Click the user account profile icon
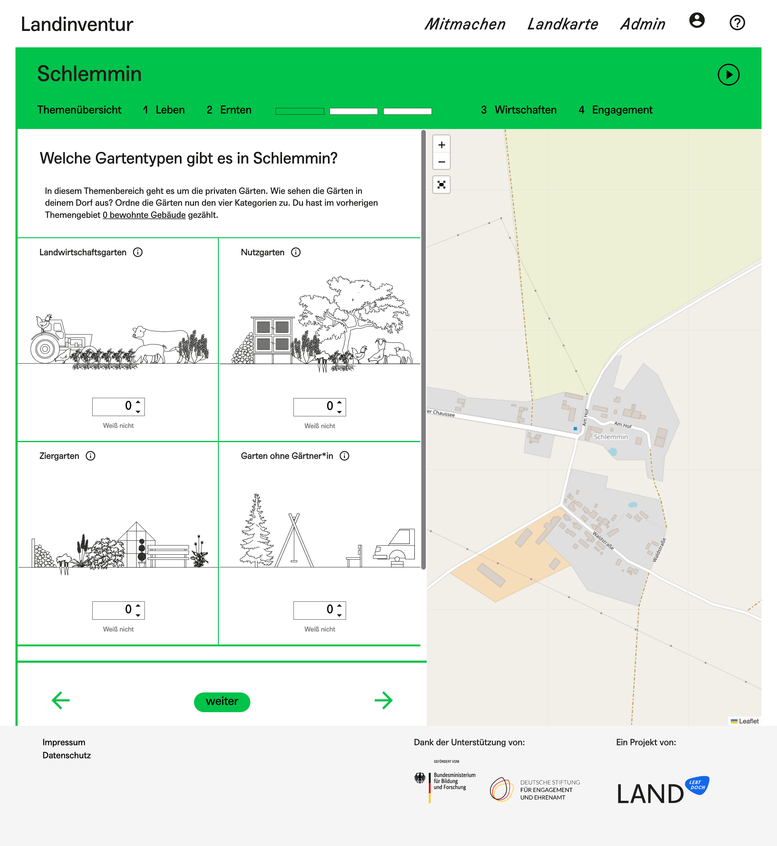The image size is (777, 846). [696, 21]
